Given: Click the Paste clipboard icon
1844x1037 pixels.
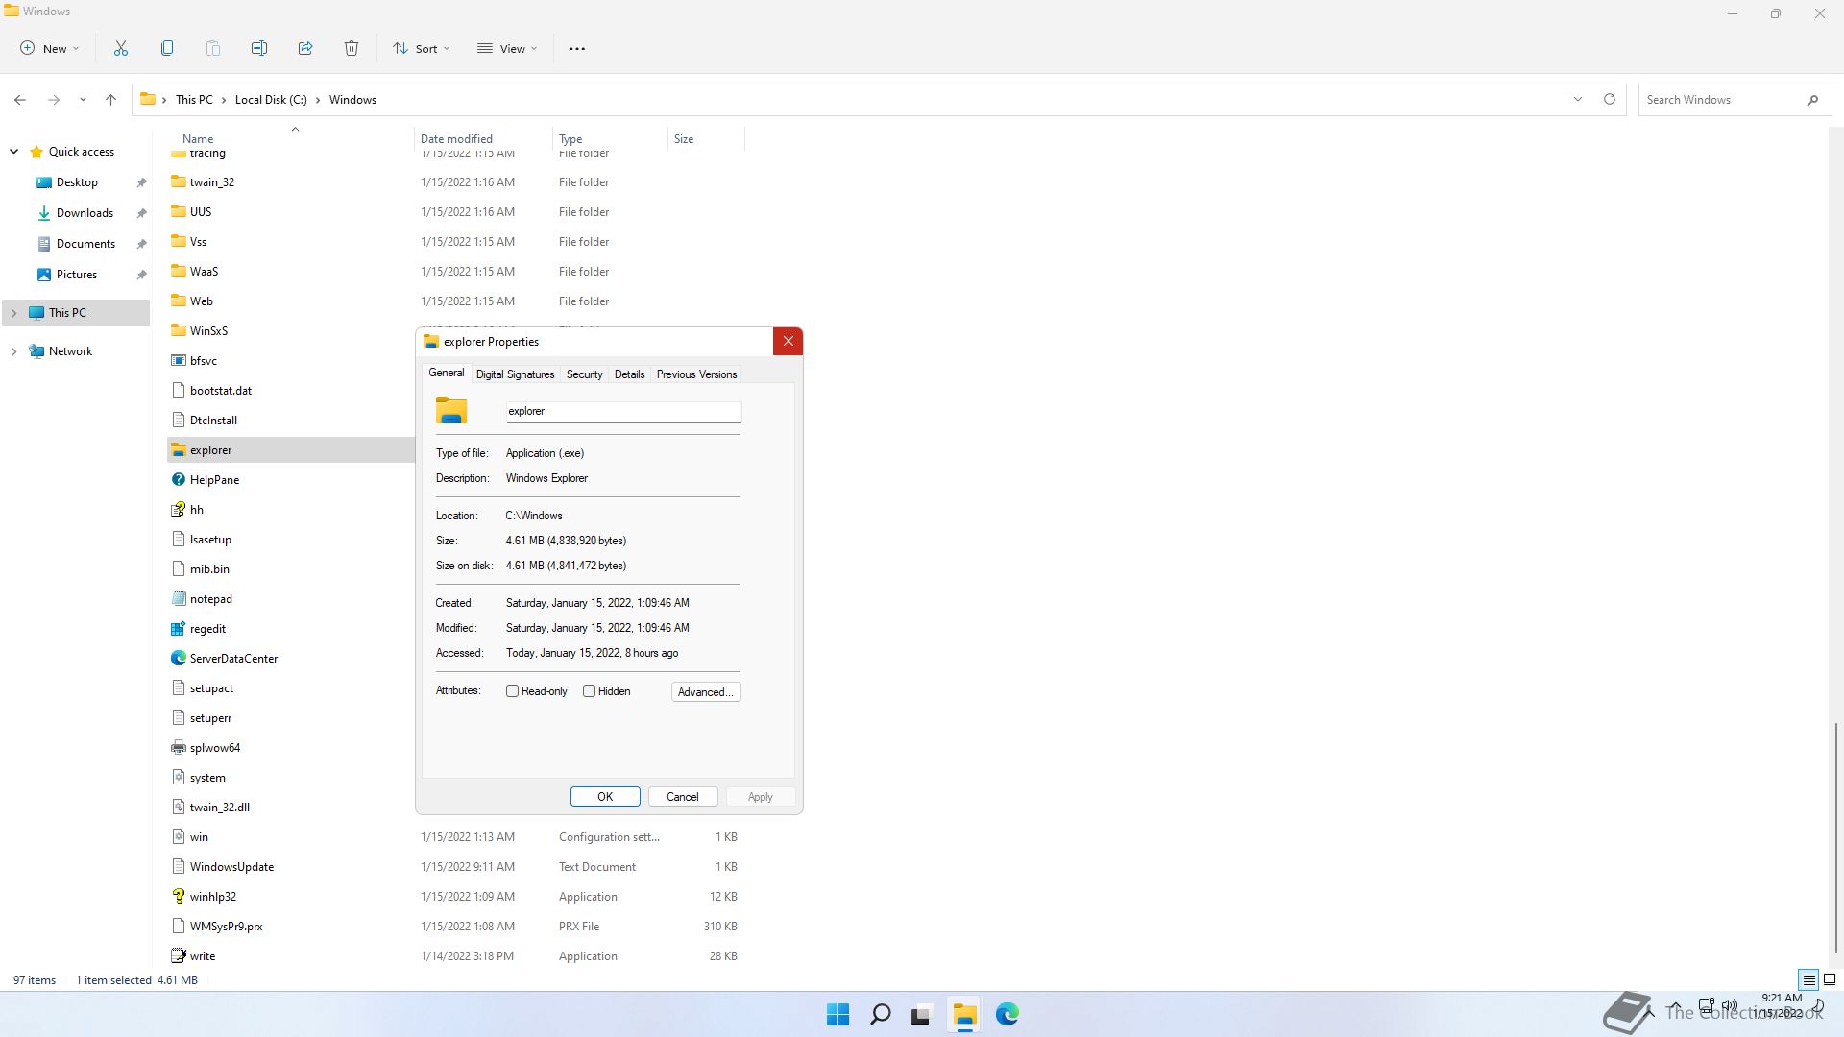Looking at the screenshot, I should tap(212, 48).
